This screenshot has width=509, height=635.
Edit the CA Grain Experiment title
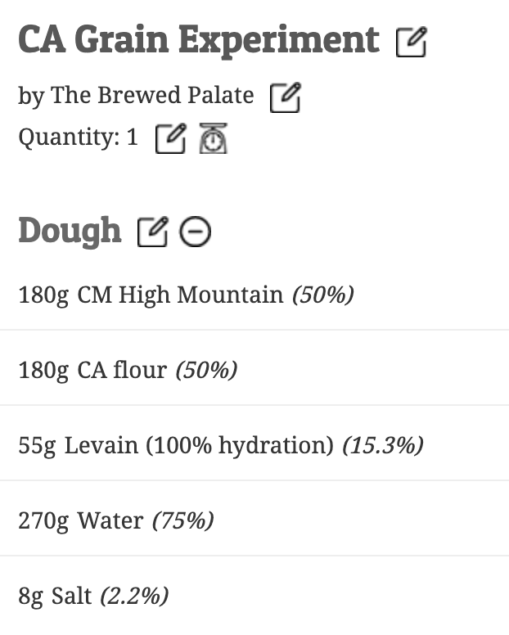(411, 42)
